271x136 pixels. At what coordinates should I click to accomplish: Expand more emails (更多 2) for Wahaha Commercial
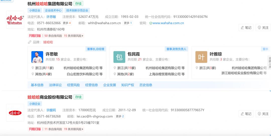point(120,116)
